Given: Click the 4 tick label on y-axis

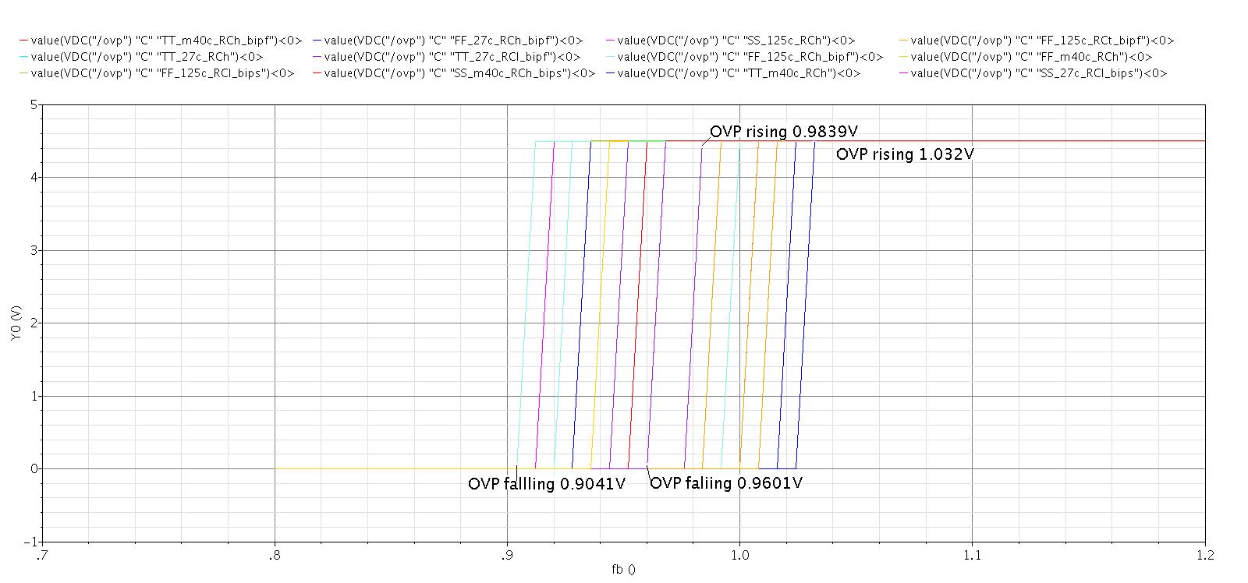Looking at the screenshot, I should pos(34,177).
